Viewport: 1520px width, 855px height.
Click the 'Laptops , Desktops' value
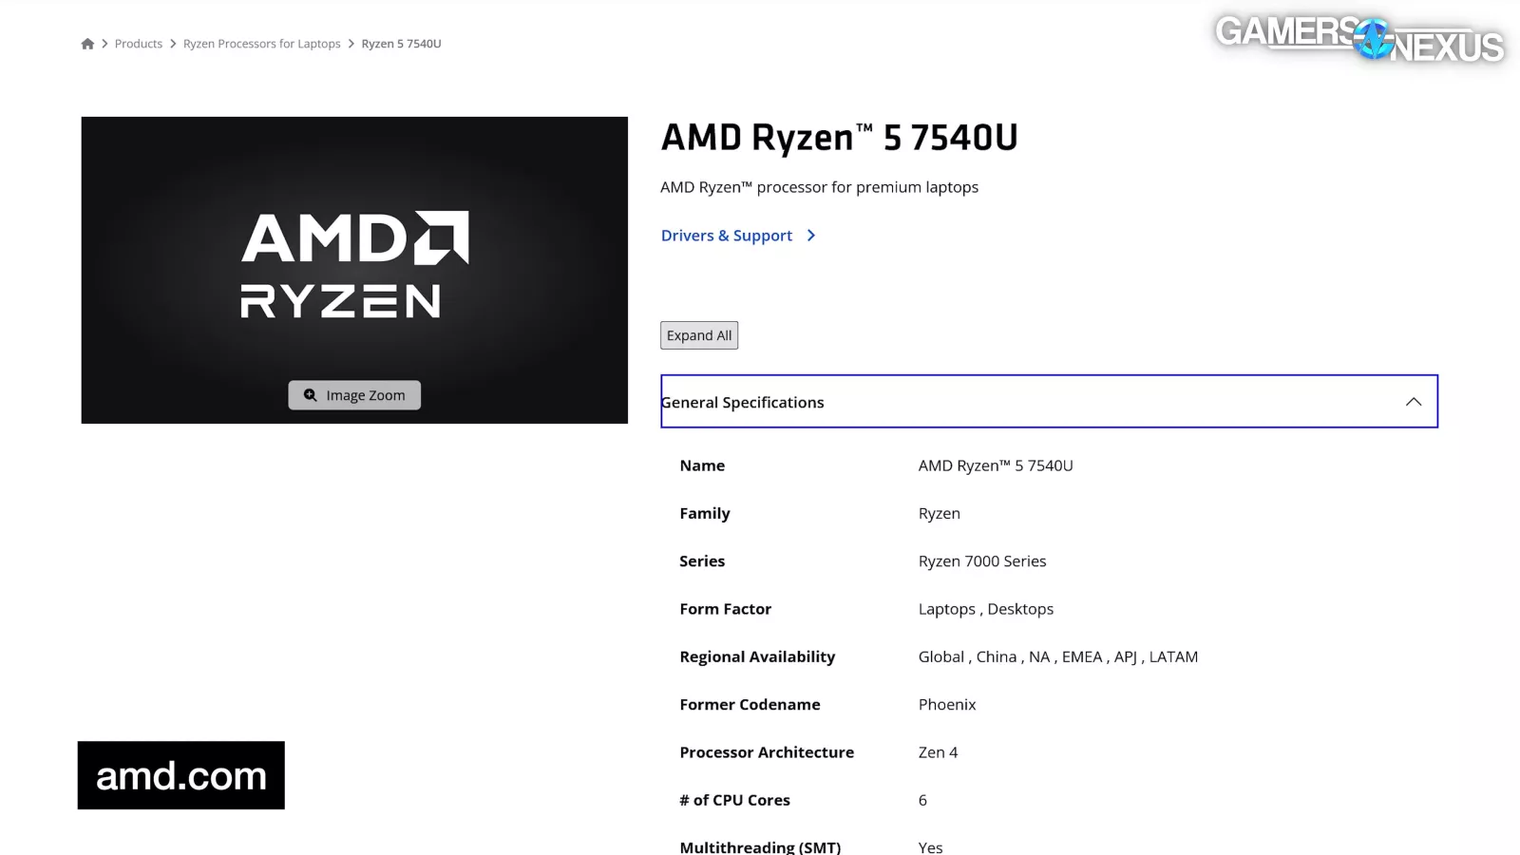pos(986,609)
